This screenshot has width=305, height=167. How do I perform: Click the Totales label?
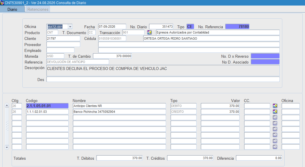coord(20,159)
